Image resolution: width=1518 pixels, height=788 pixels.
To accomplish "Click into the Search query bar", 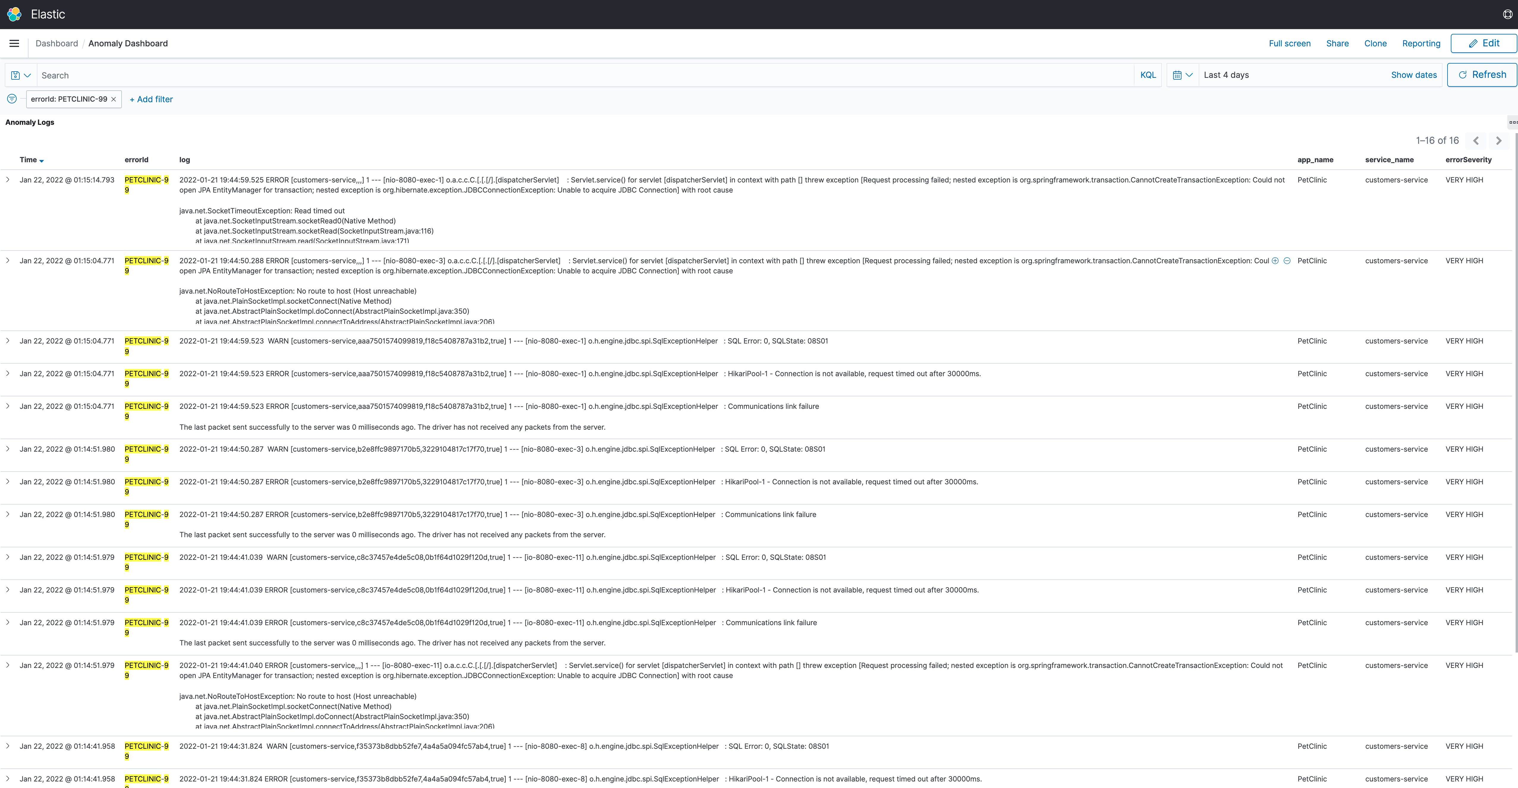I will pyautogui.click(x=586, y=75).
